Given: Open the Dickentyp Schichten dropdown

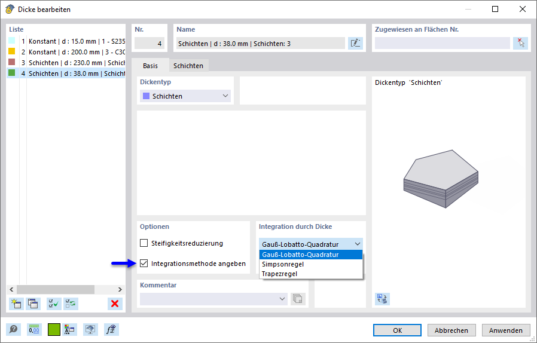Looking at the screenshot, I should (x=185, y=96).
